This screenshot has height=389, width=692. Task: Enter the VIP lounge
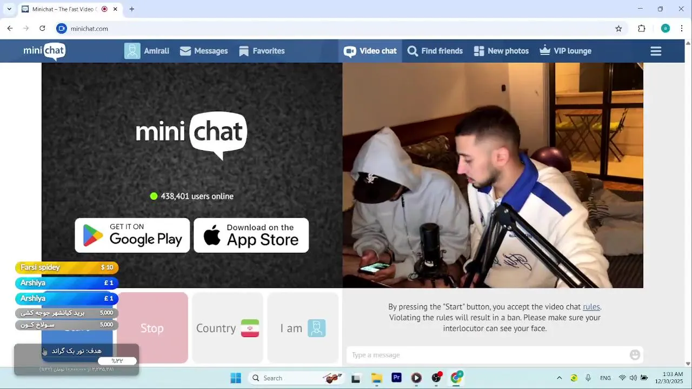565,51
